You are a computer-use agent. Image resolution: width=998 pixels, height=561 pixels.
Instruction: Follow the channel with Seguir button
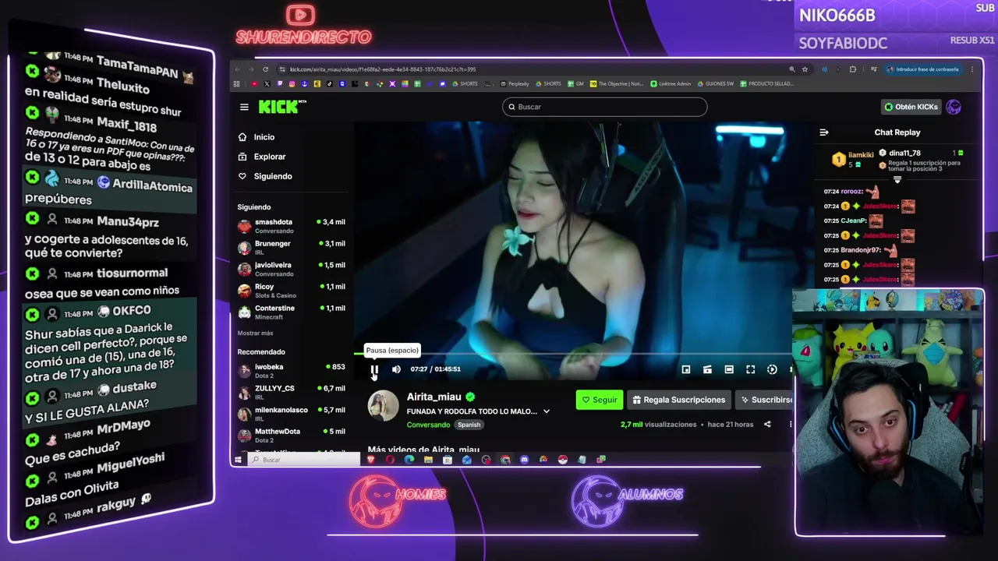point(600,400)
